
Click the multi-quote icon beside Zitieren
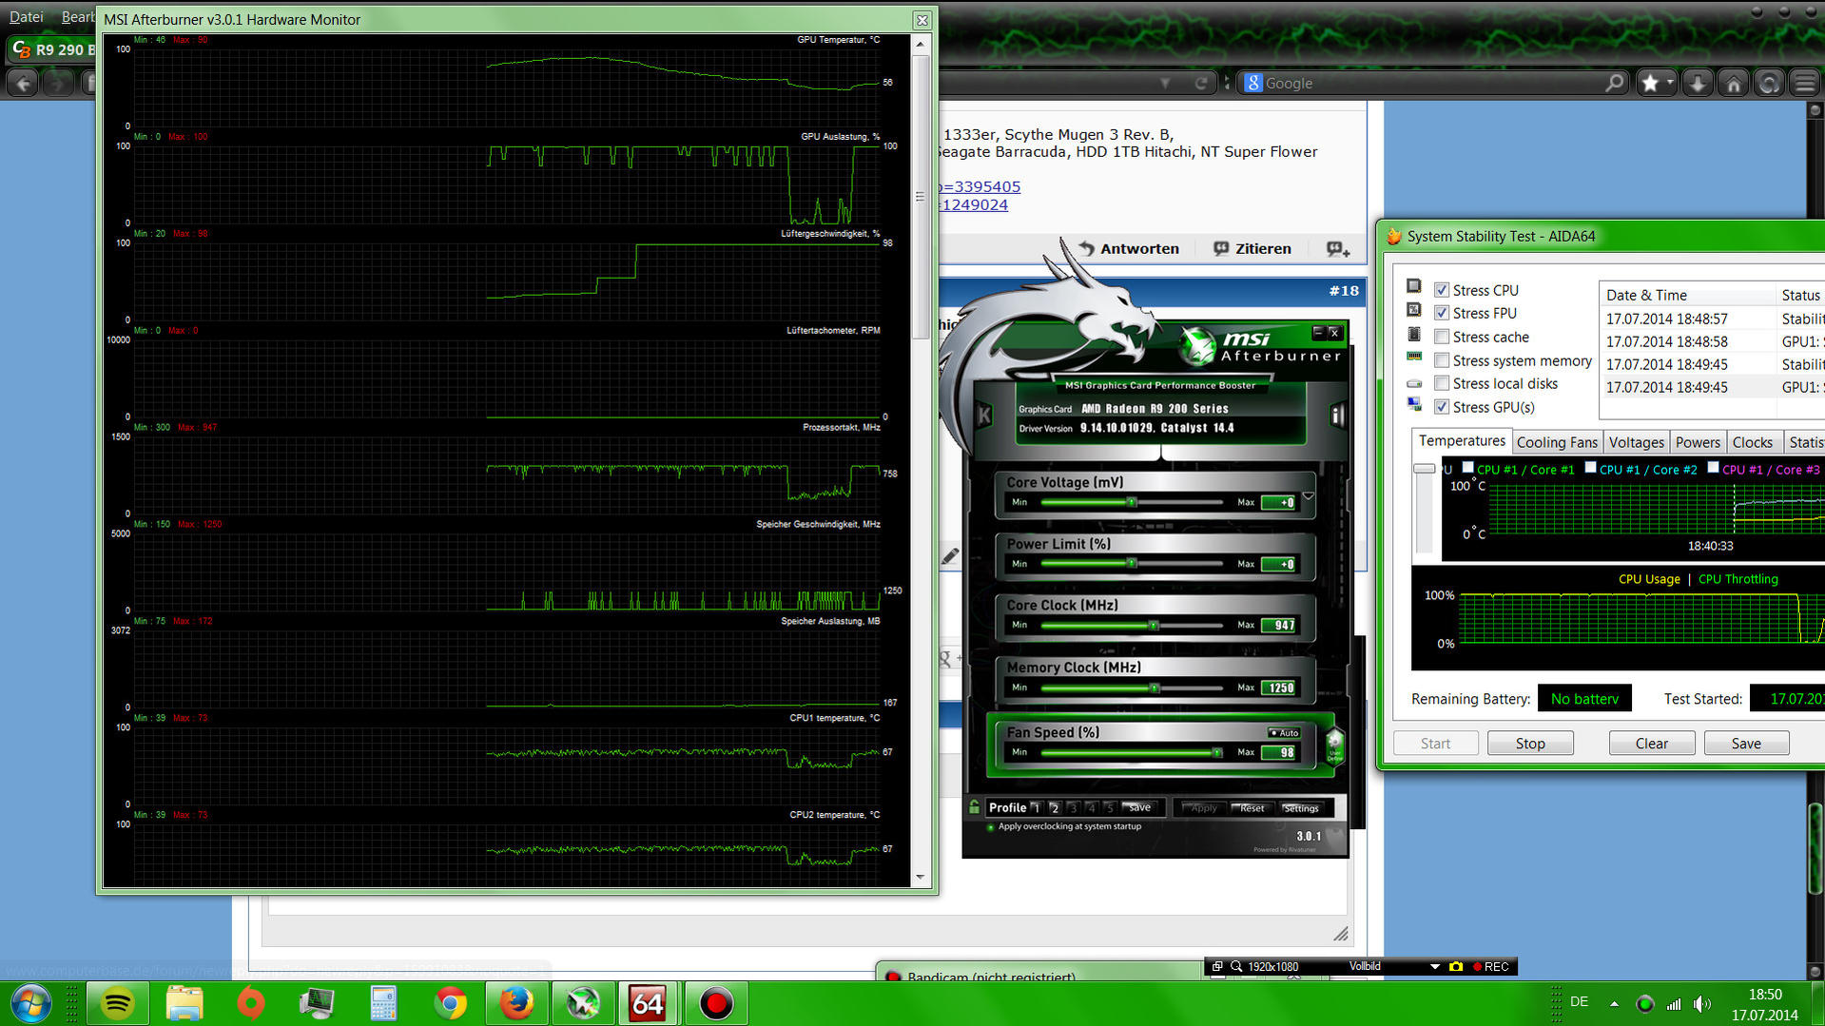coord(1338,249)
